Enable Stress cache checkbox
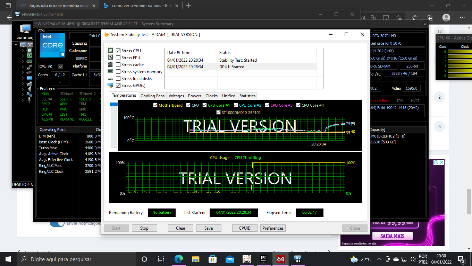This screenshot has height=266, width=472. point(118,65)
